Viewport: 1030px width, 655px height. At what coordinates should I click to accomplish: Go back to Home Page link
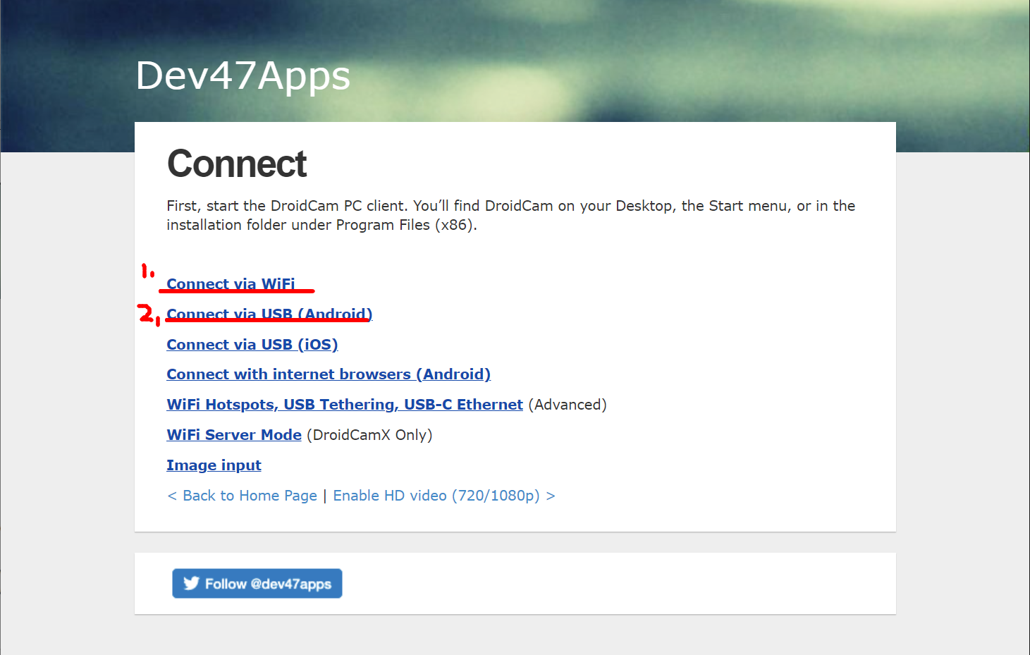coord(242,496)
